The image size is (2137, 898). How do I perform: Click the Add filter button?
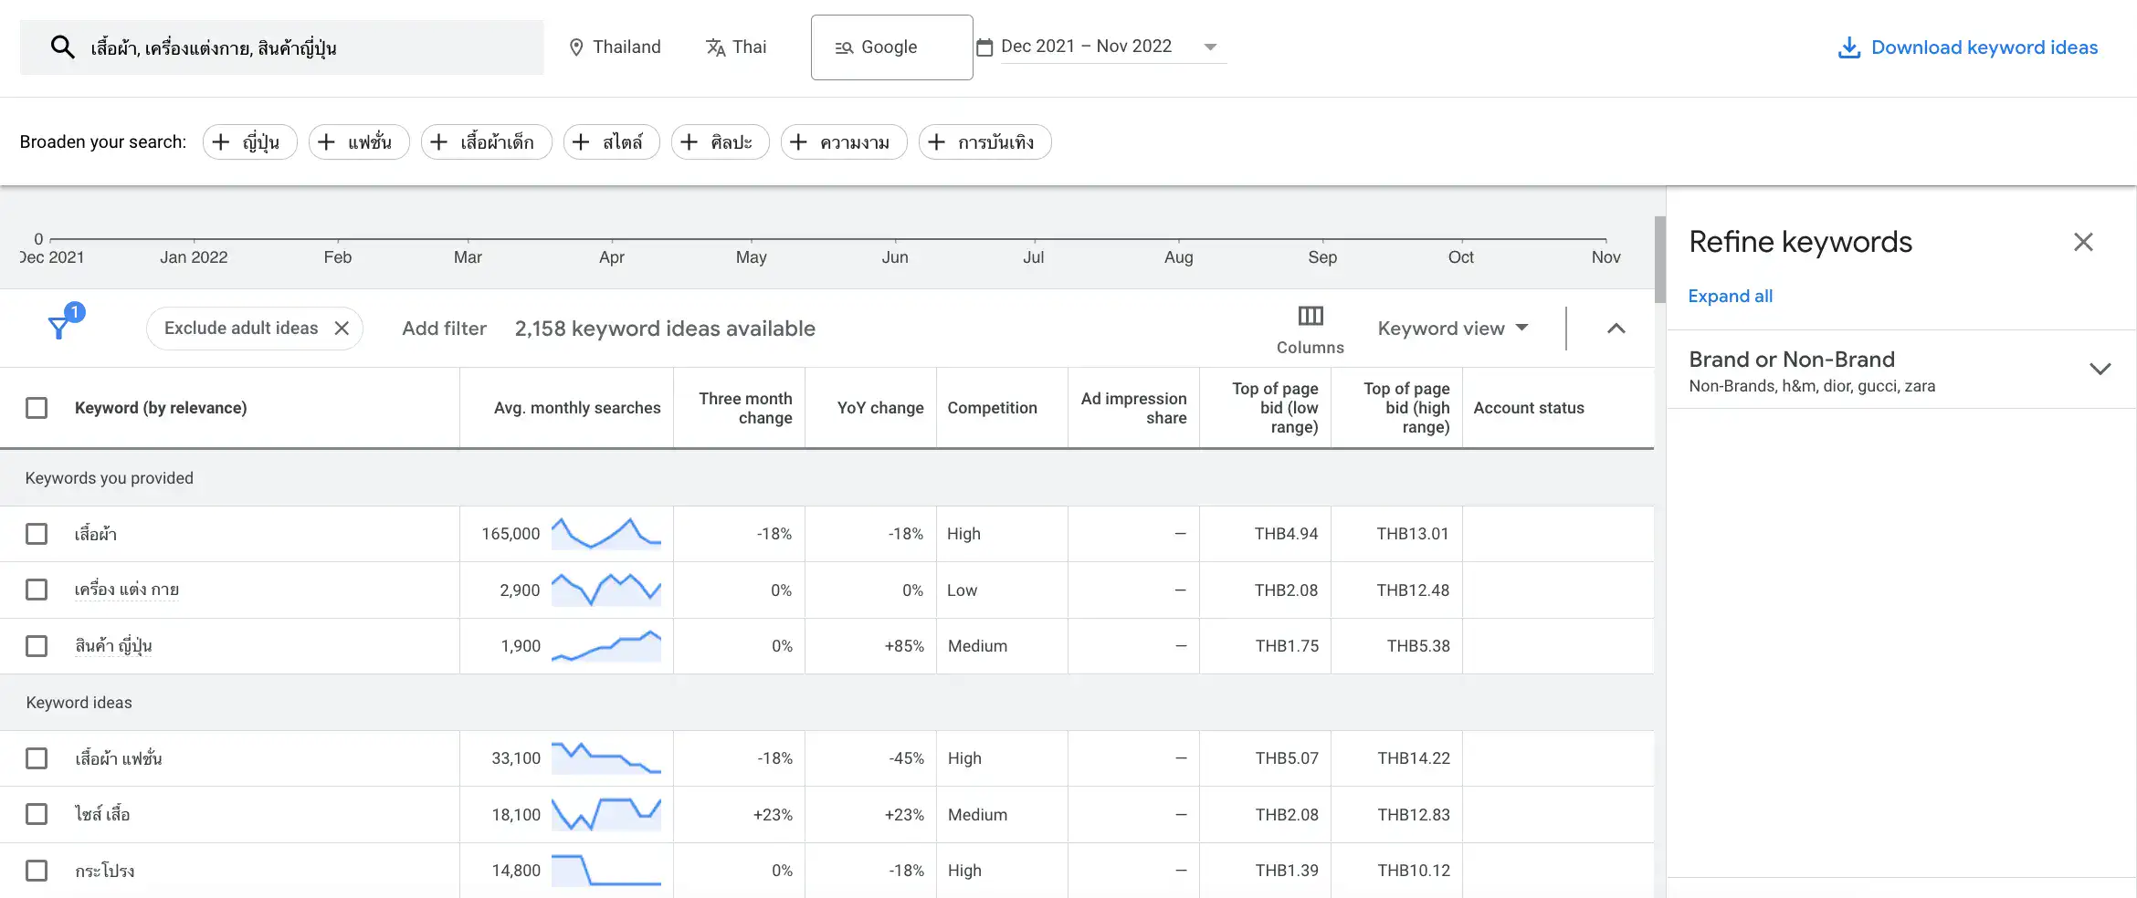pyautogui.click(x=444, y=329)
